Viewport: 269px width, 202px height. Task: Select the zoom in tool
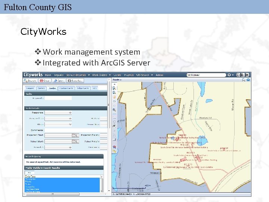[114, 88]
